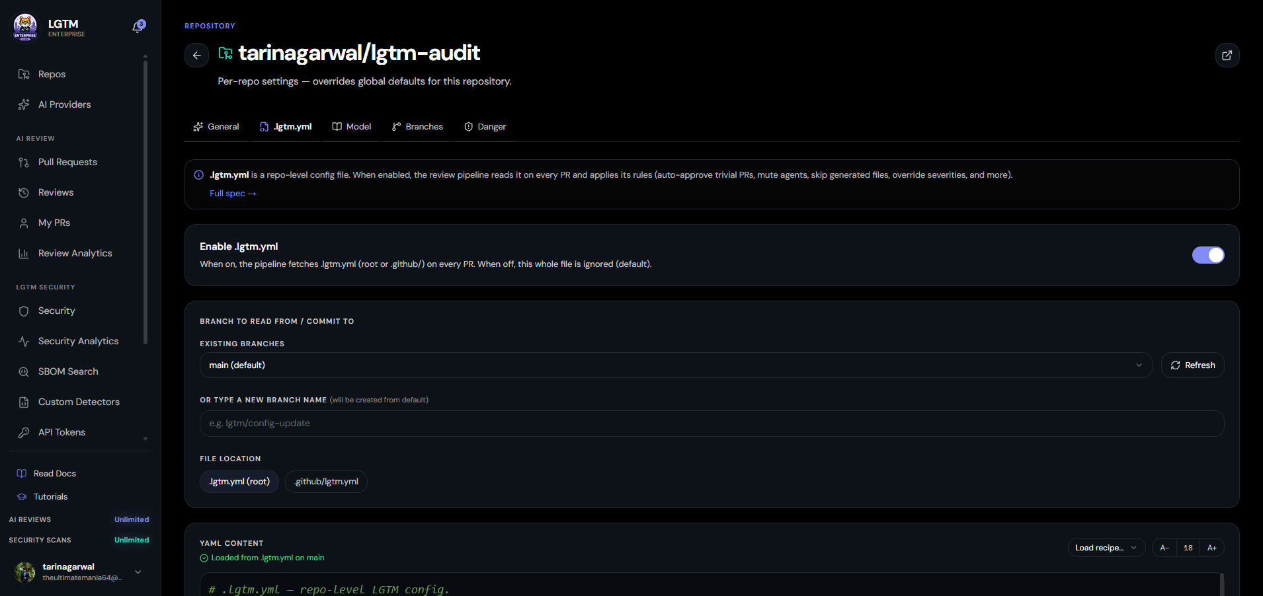This screenshot has height=596, width=1263.
Task: Click the Security Scans Unlimited badge
Action: click(132, 540)
